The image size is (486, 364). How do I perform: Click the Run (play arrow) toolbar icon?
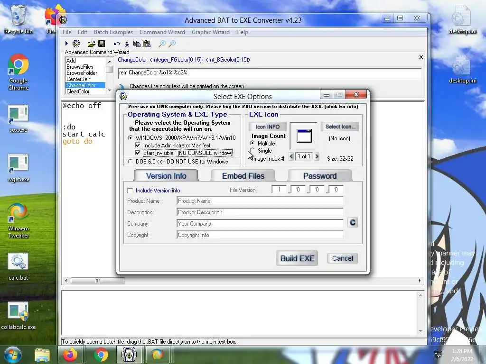66,44
